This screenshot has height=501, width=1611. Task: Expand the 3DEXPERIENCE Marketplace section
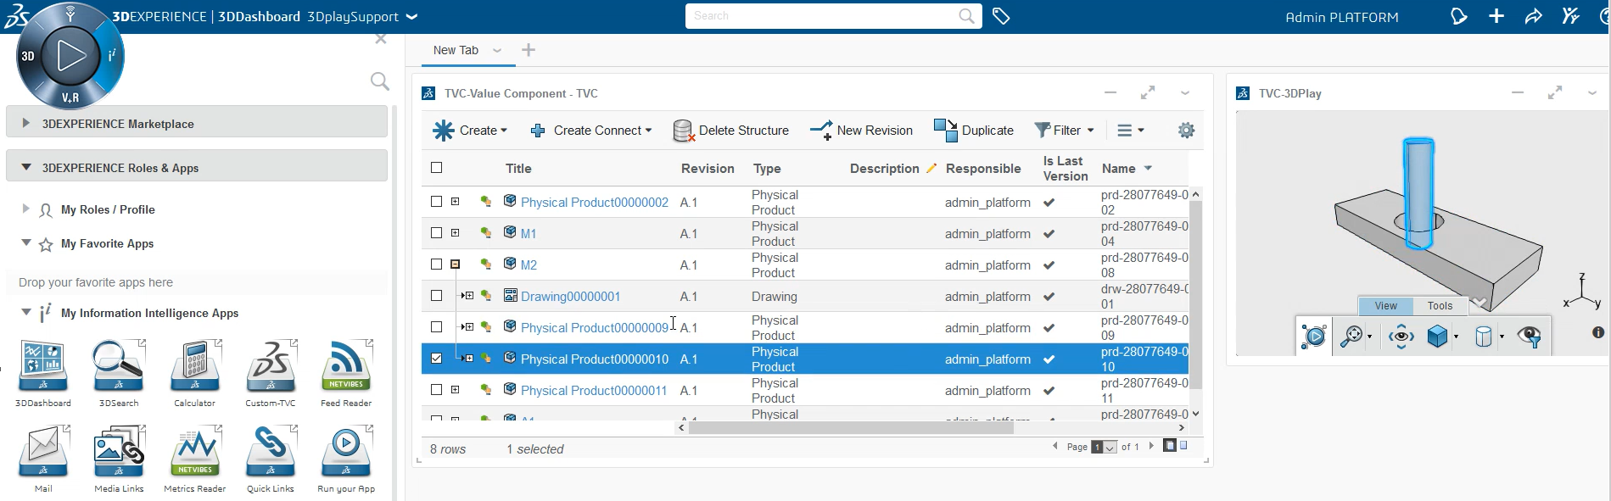click(x=26, y=124)
